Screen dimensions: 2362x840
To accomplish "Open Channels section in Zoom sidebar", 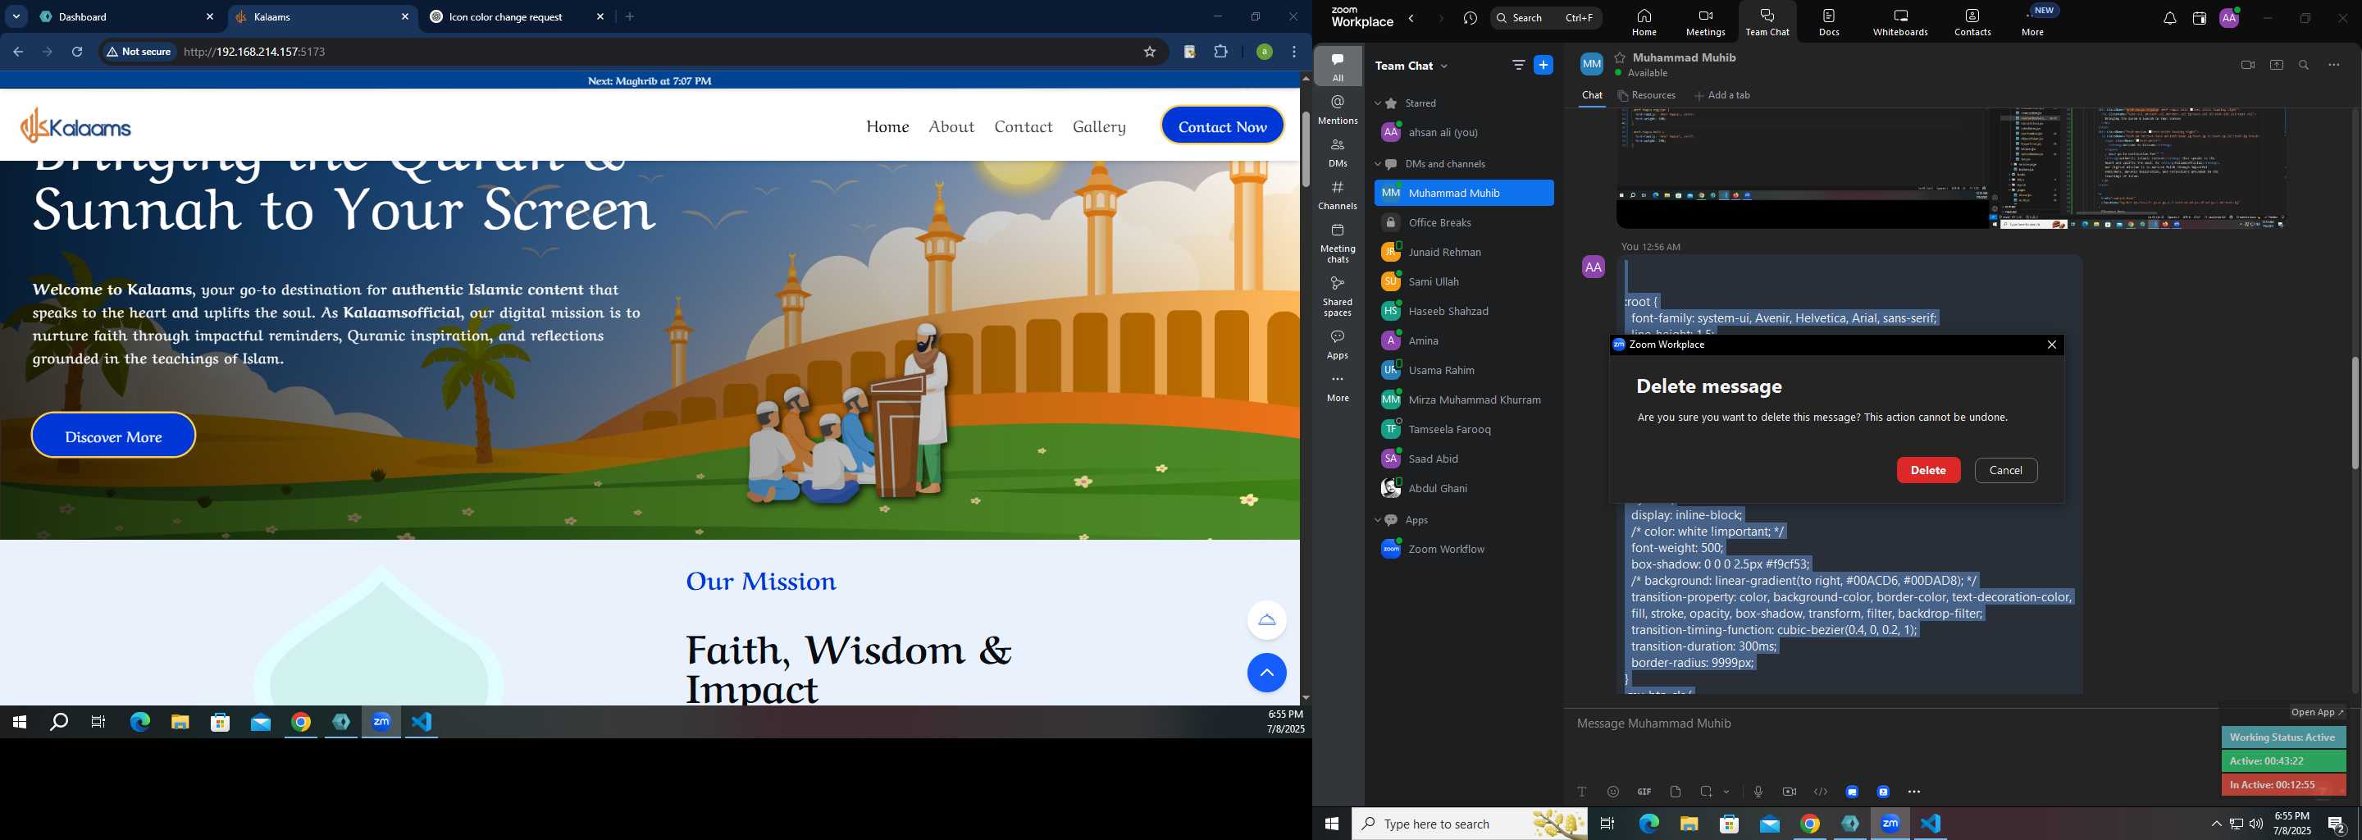I will click(1338, 195).
